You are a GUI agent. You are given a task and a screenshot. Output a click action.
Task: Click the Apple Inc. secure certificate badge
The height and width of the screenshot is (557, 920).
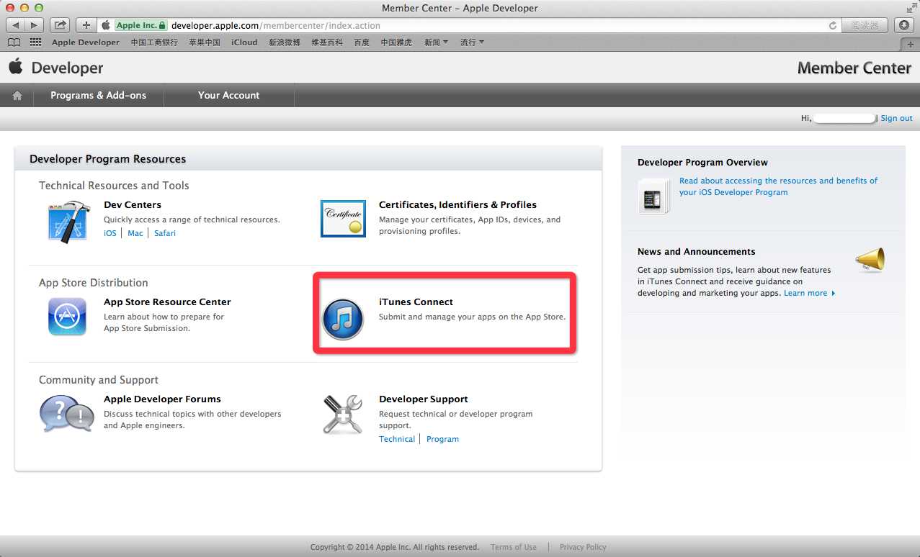tap(140, 25)
